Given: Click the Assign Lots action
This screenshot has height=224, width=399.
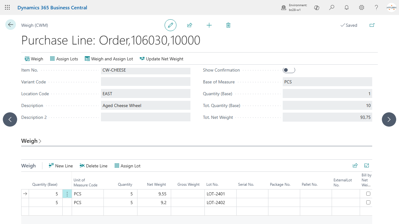Looking at the screenshot, I should point(64,59).
